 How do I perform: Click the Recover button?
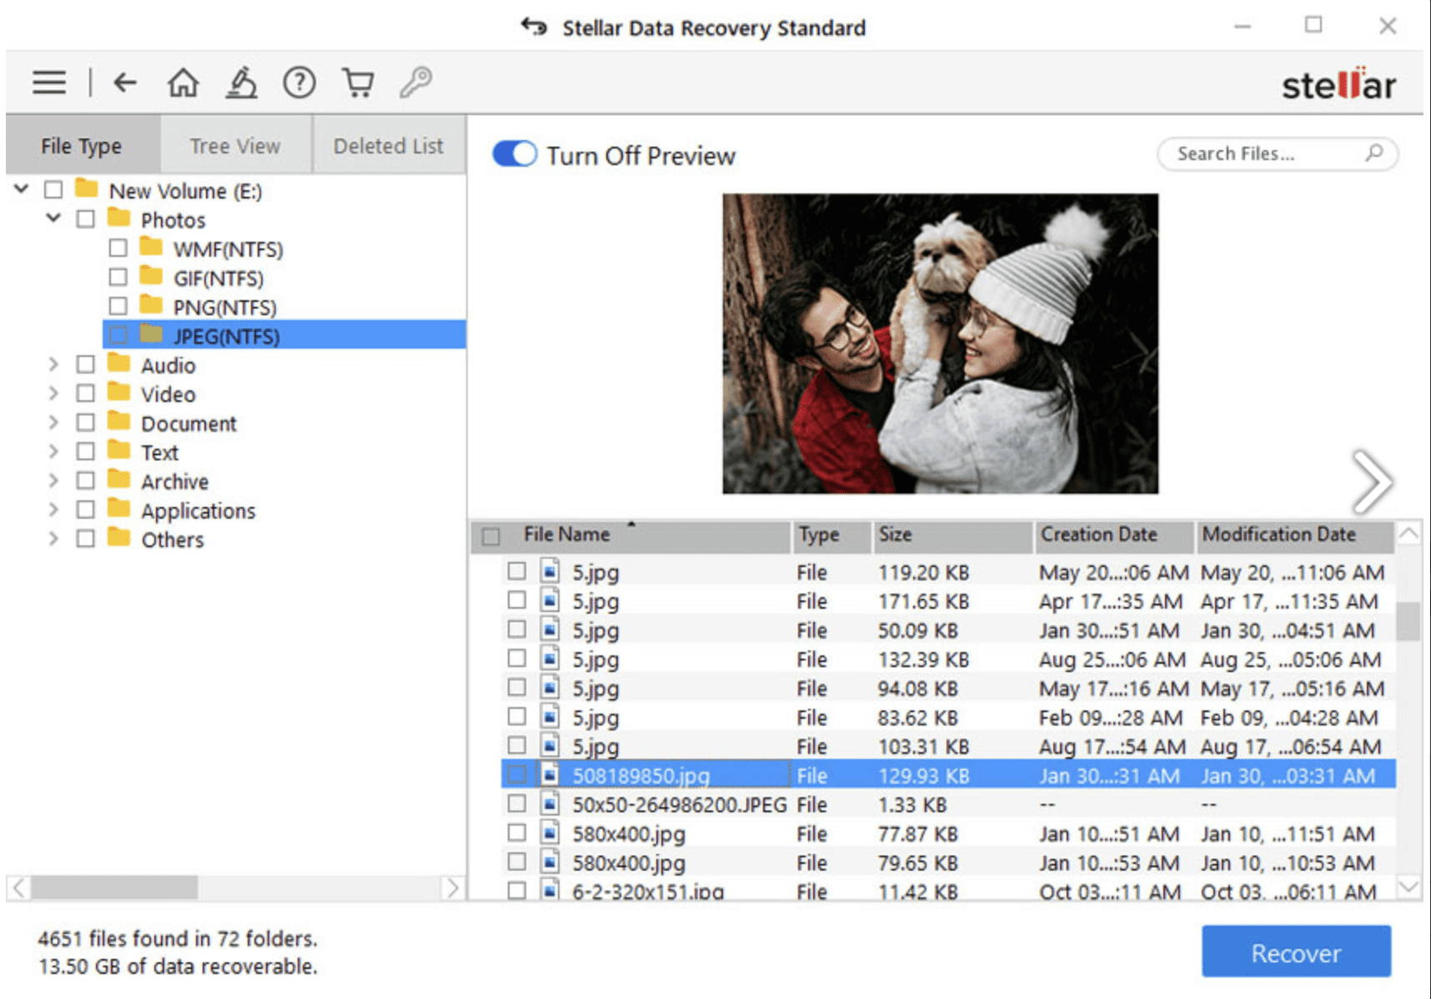1296,952
